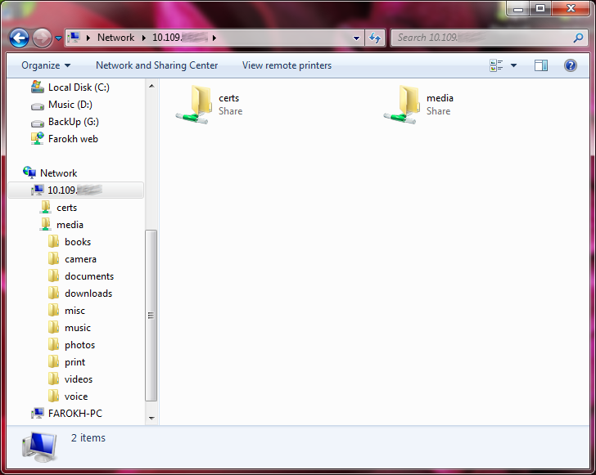Viewport: 596px width, 475px height.
Task: Select Music (D:) drive
Action: (x=70, y=105)
